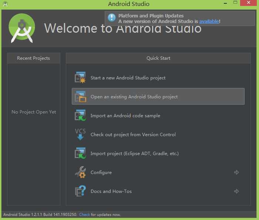Click the Quick Start panel header
Image resolution: width=259 pixels, height=220 pixels.
[158, 58]
